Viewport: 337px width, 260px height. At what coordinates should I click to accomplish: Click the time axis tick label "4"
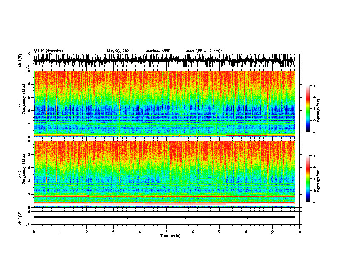pyautogui.click(x=140, y=232)
